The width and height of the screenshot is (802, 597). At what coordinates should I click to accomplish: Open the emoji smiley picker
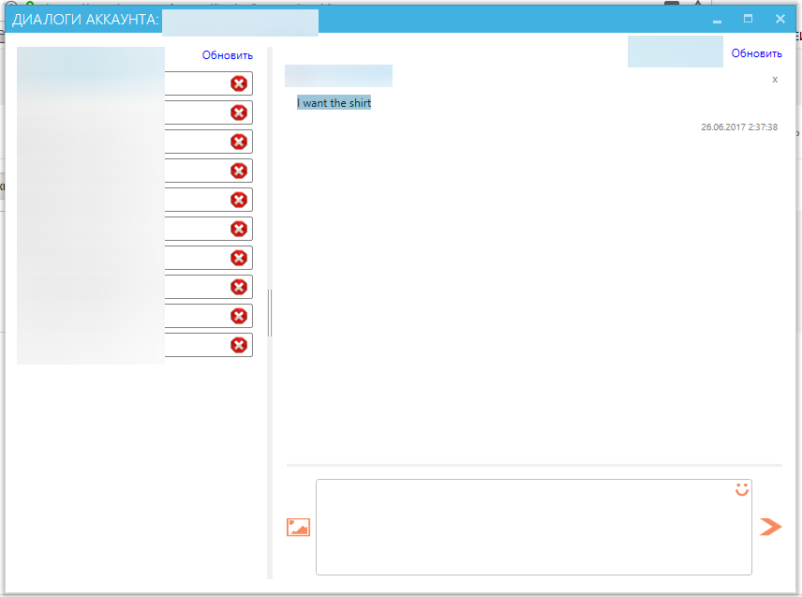[x=742, y=489]
